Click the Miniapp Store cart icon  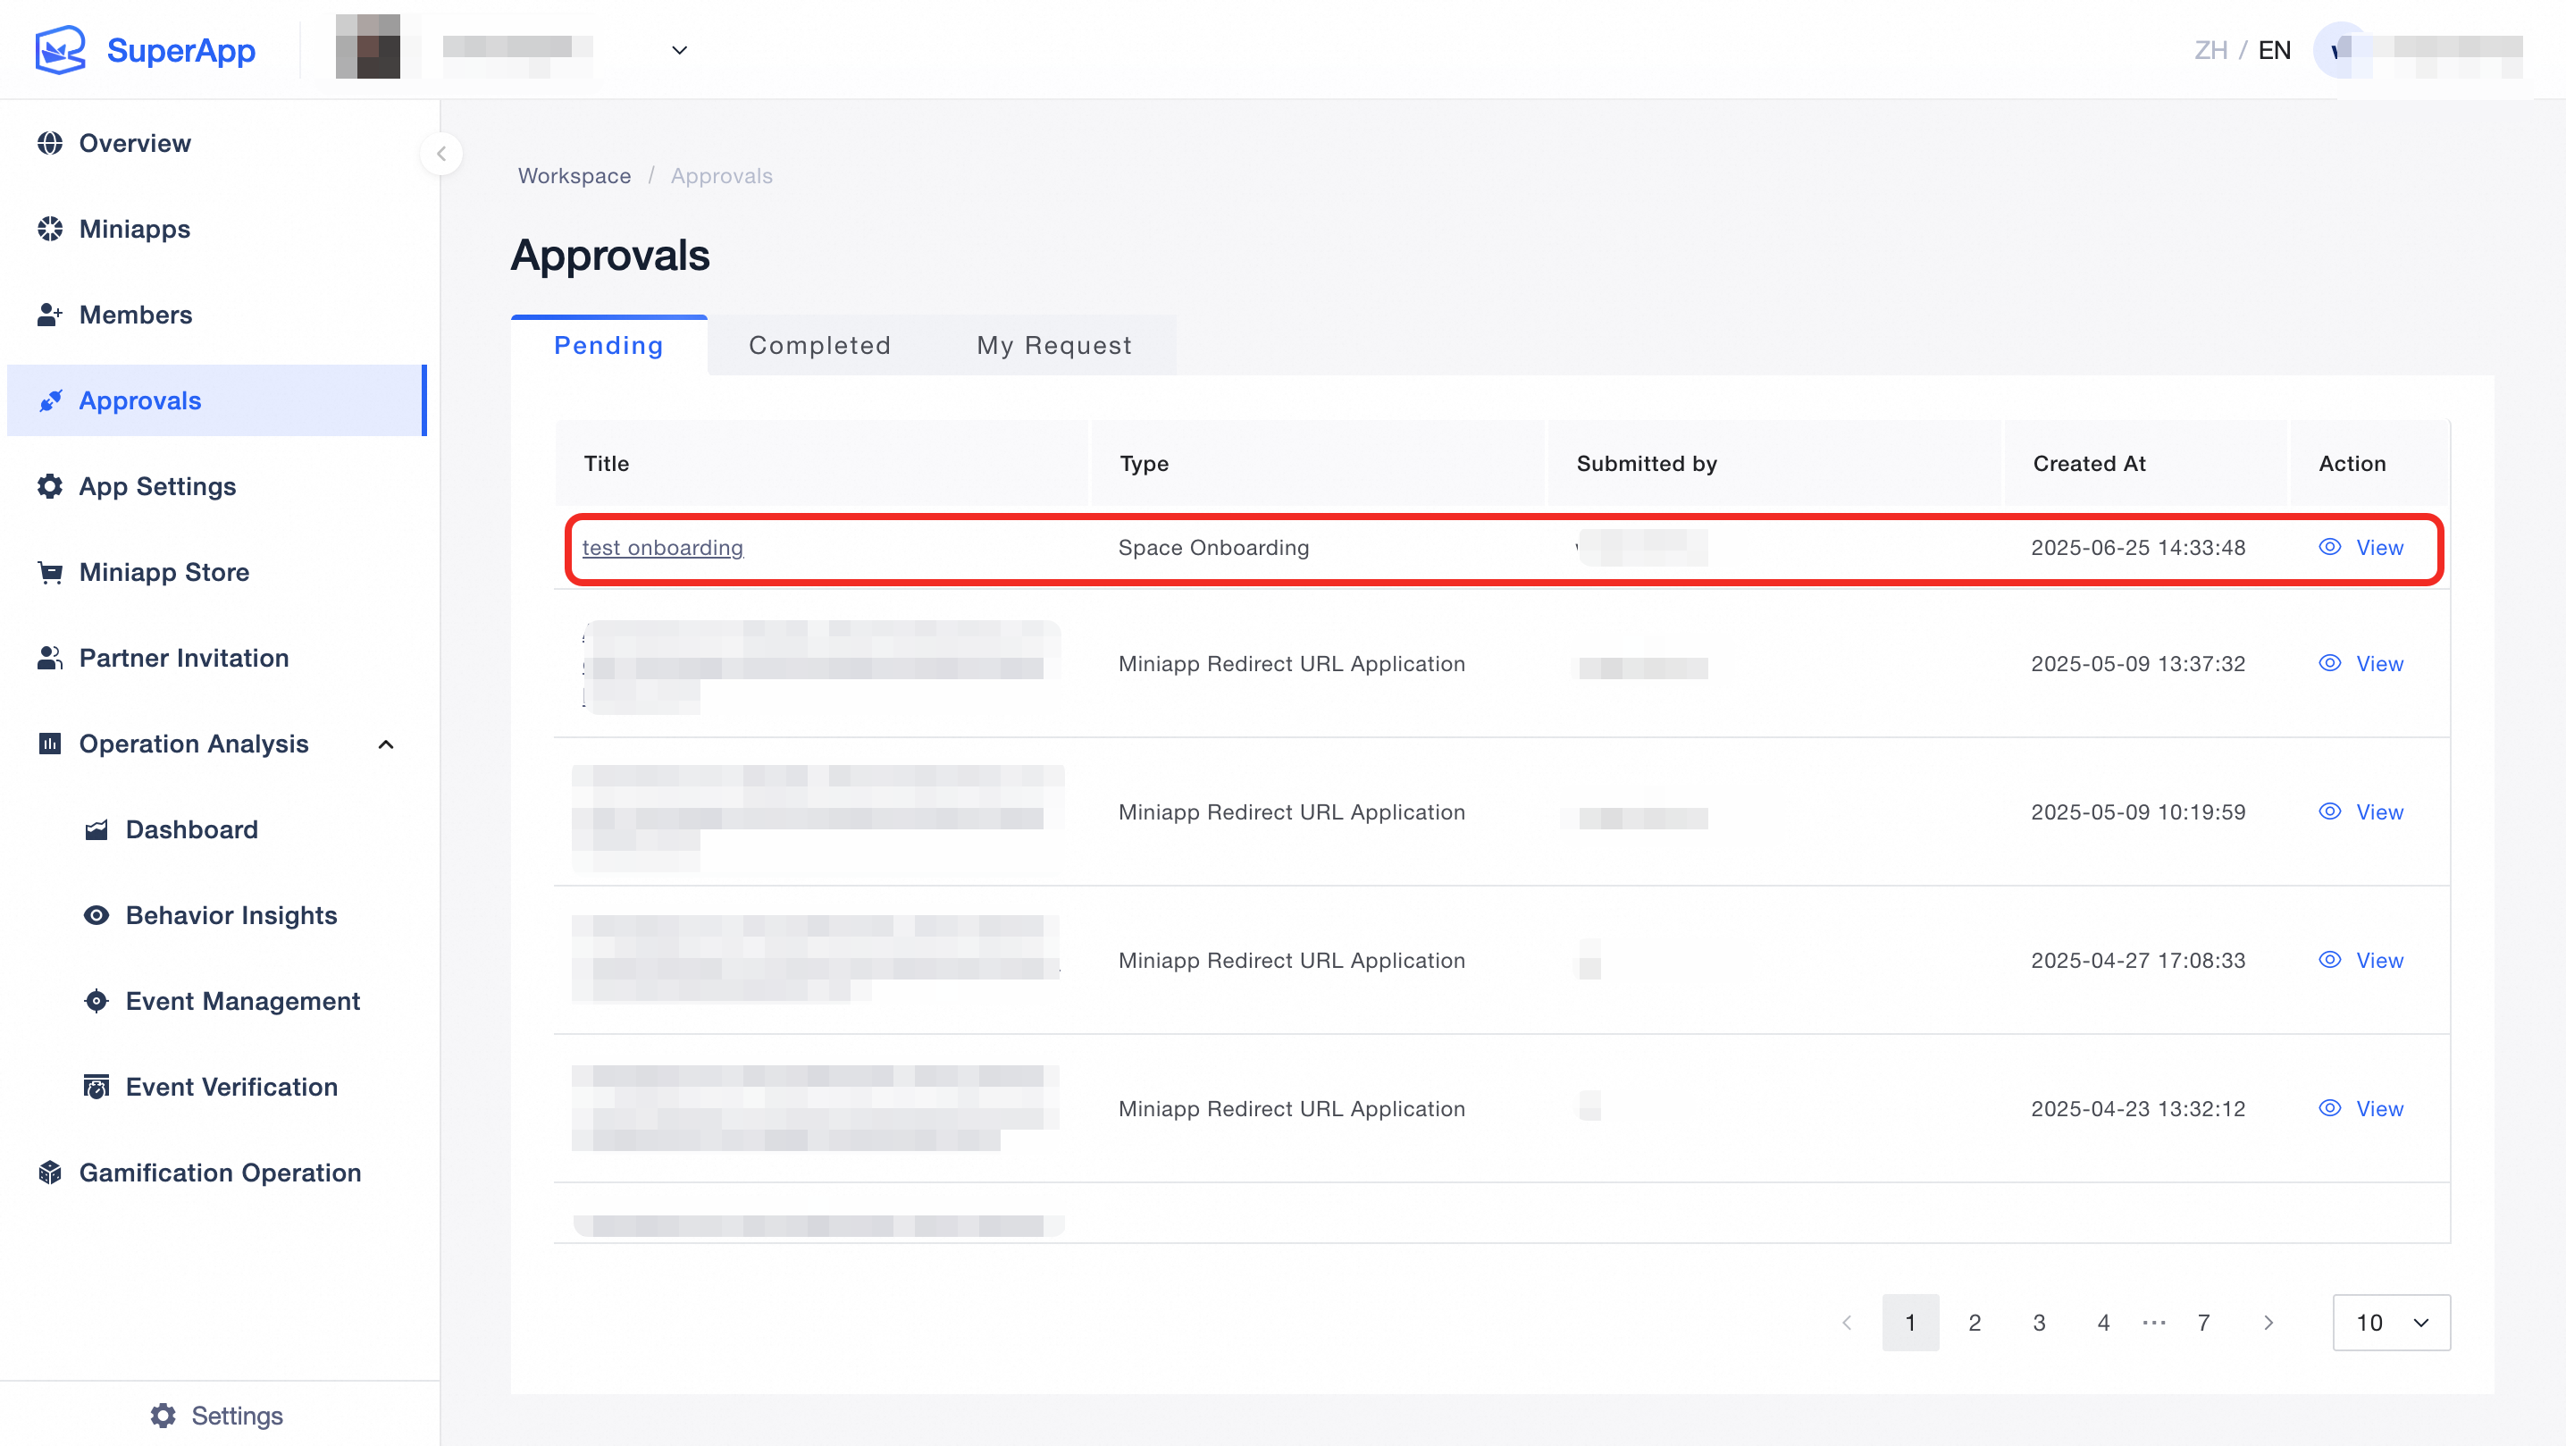[50, 572]
